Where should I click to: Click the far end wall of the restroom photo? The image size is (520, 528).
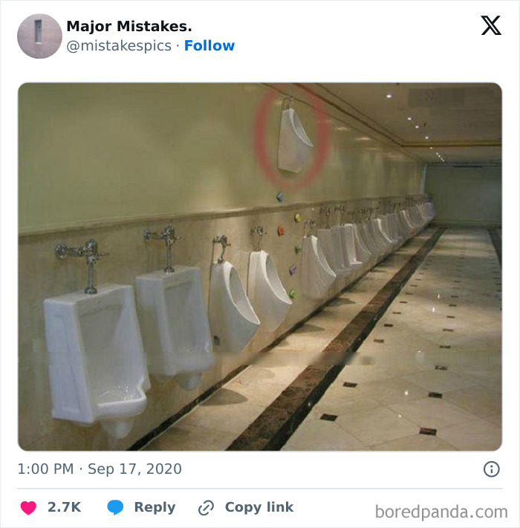[x=461, y=193]
